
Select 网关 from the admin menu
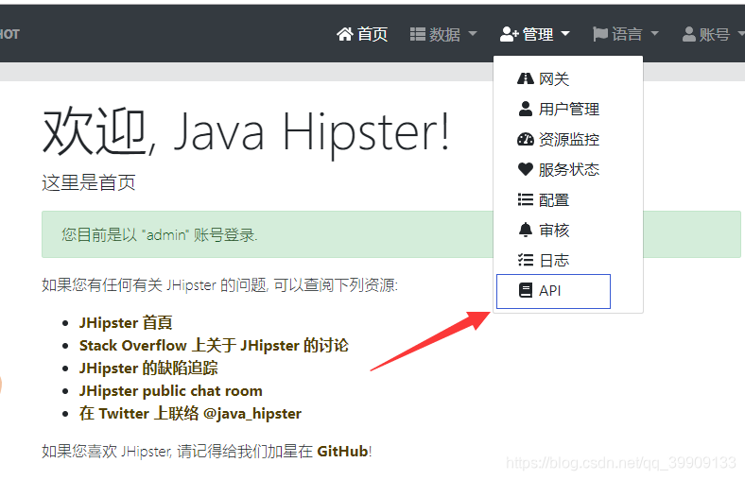(568, 78)
